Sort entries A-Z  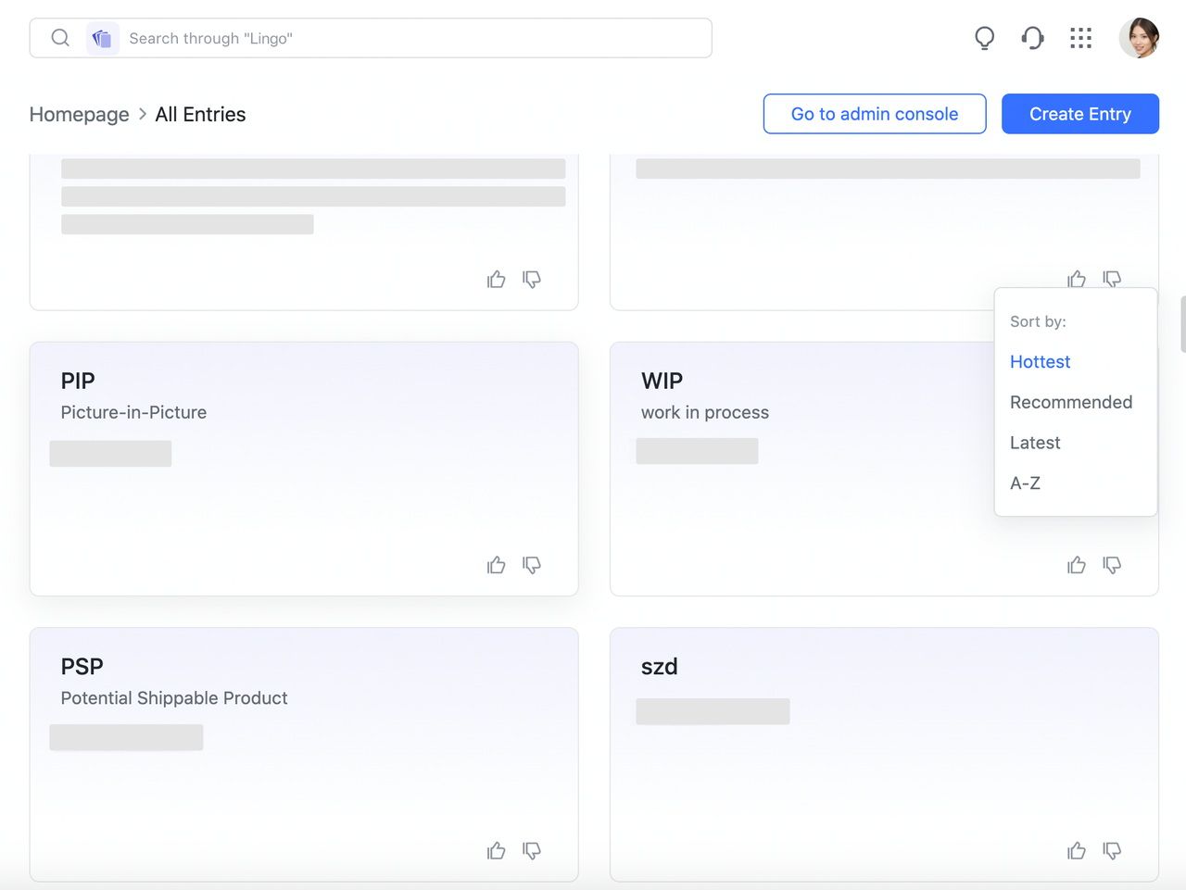[1025, 483]
